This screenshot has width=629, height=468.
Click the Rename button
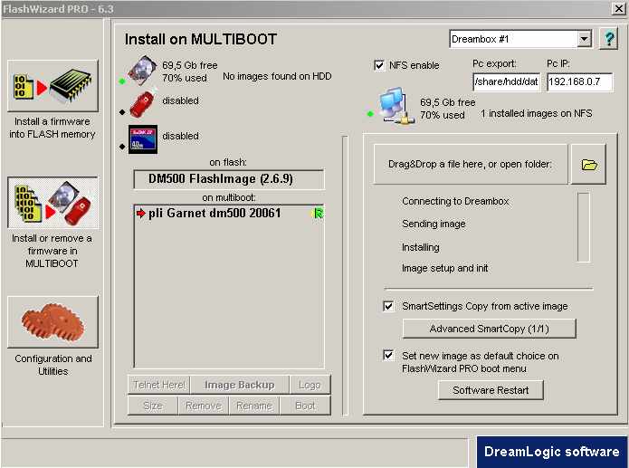point(254,406)
